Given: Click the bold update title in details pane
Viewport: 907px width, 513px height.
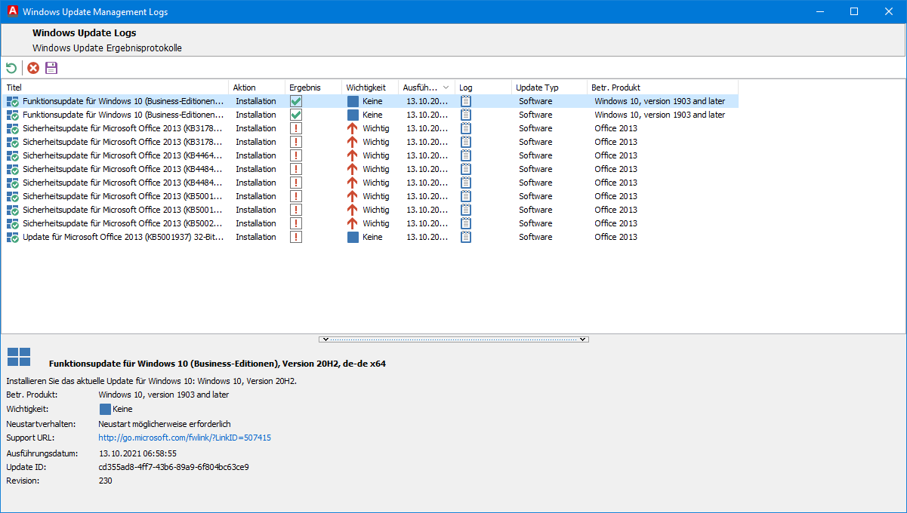Looking at the screenshot, I should 217,364.
